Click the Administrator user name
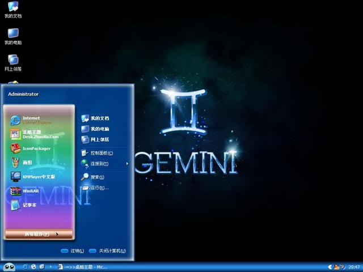This screenshot has width=363, height=272. coord(23,94)
